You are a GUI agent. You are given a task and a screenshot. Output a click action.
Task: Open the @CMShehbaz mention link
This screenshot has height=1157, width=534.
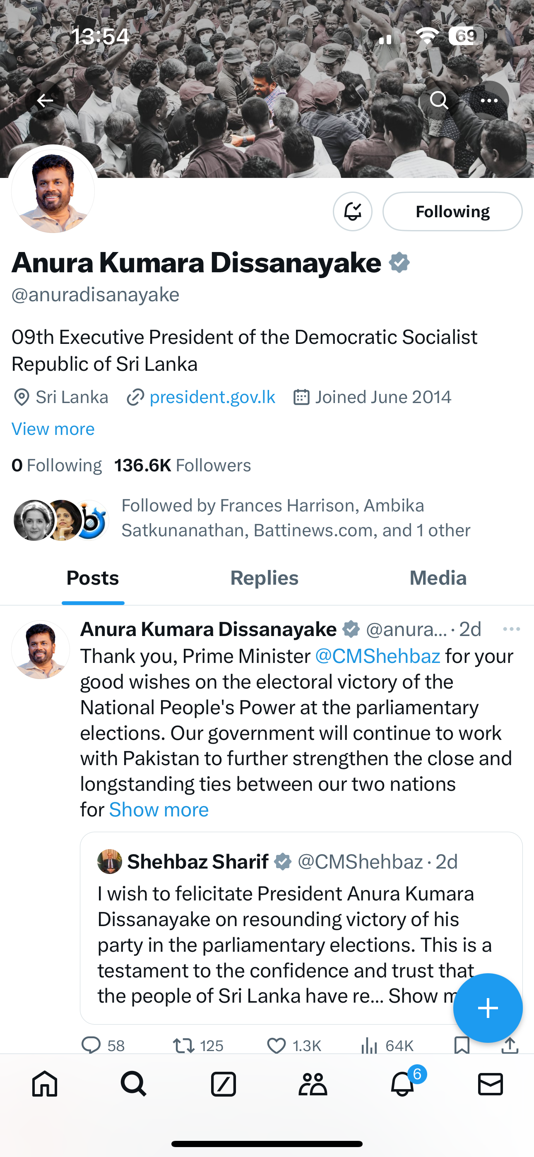click(378, 656)
